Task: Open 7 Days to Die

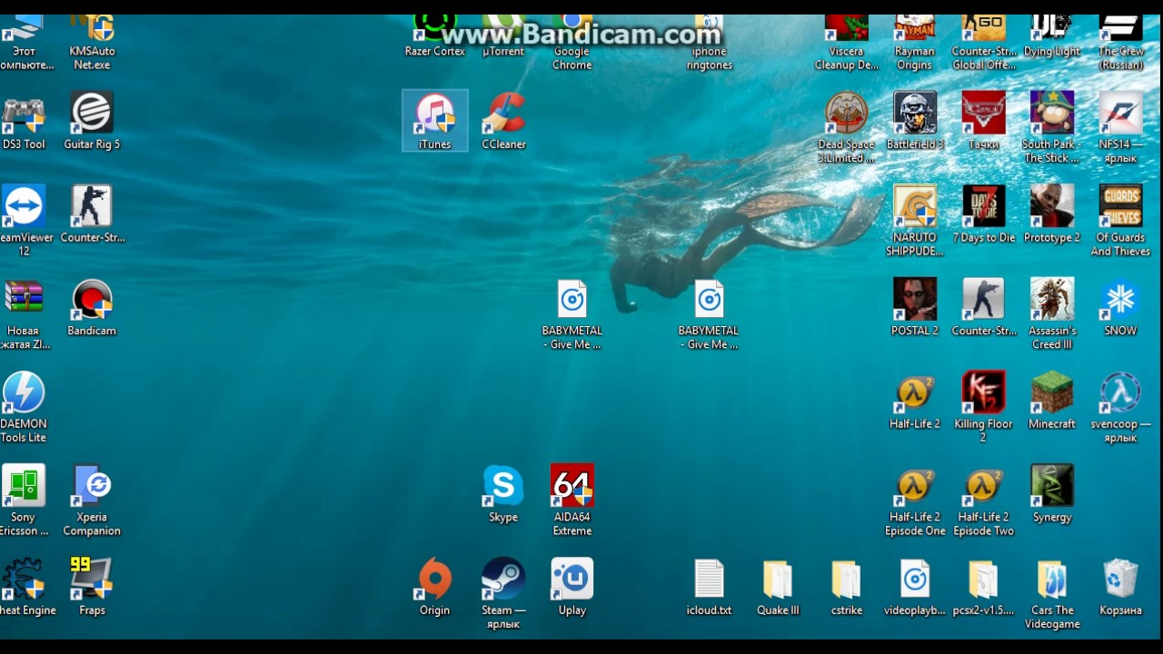Action: coord(983,206)
